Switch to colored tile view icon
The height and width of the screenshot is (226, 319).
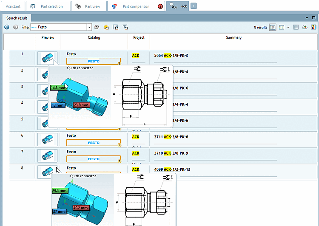coord(282,27)
